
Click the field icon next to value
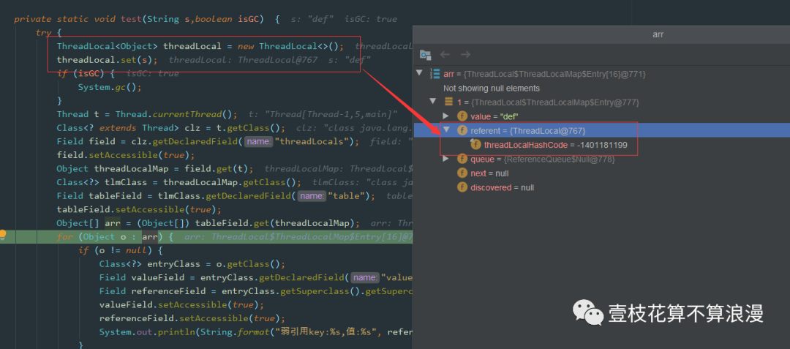462,116
